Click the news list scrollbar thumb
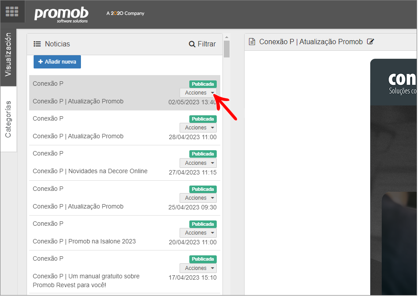This screenshot has height=296, width=418. pos(226,49)
